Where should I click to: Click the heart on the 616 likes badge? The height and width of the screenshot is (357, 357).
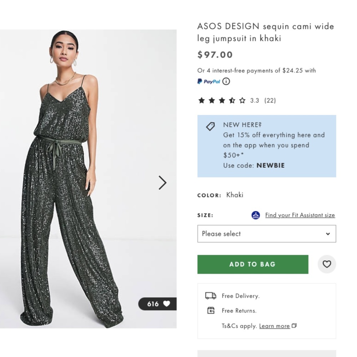167,304
